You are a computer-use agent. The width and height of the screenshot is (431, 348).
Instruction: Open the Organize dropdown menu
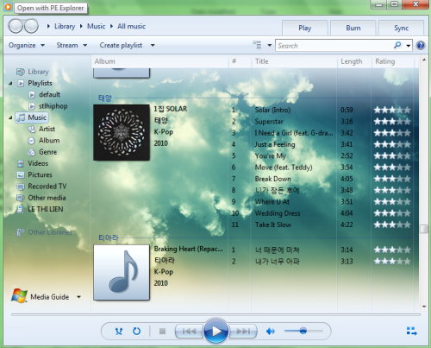click(x=27, y=45)
